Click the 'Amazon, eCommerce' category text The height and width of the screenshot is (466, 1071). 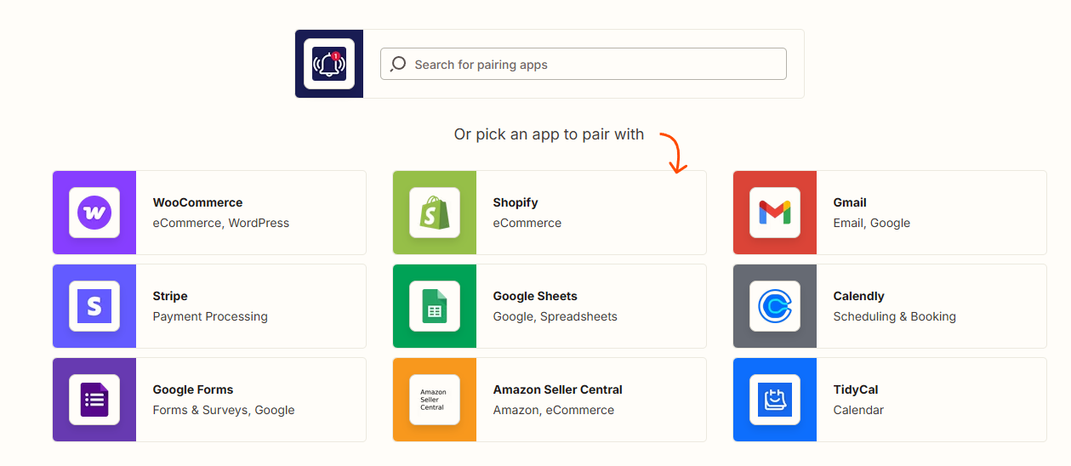(x=554, y=410)
